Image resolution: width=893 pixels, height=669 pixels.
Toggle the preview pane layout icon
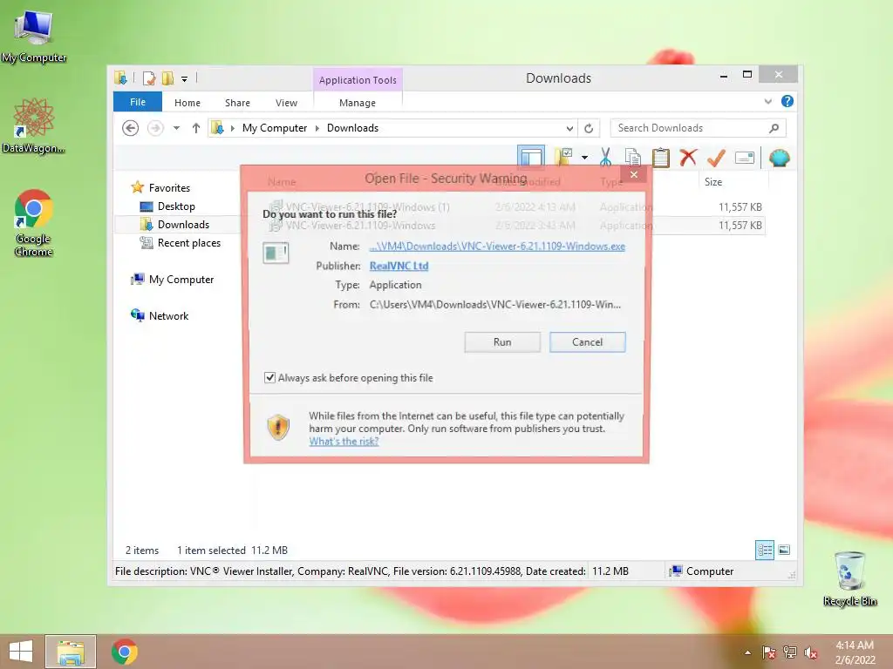(531, 157)
